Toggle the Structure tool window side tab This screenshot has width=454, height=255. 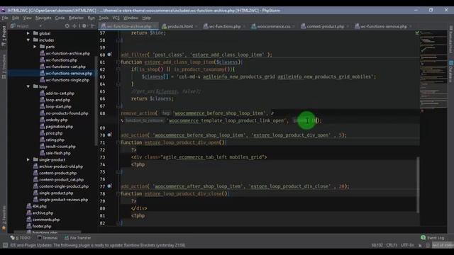[4, 67]
